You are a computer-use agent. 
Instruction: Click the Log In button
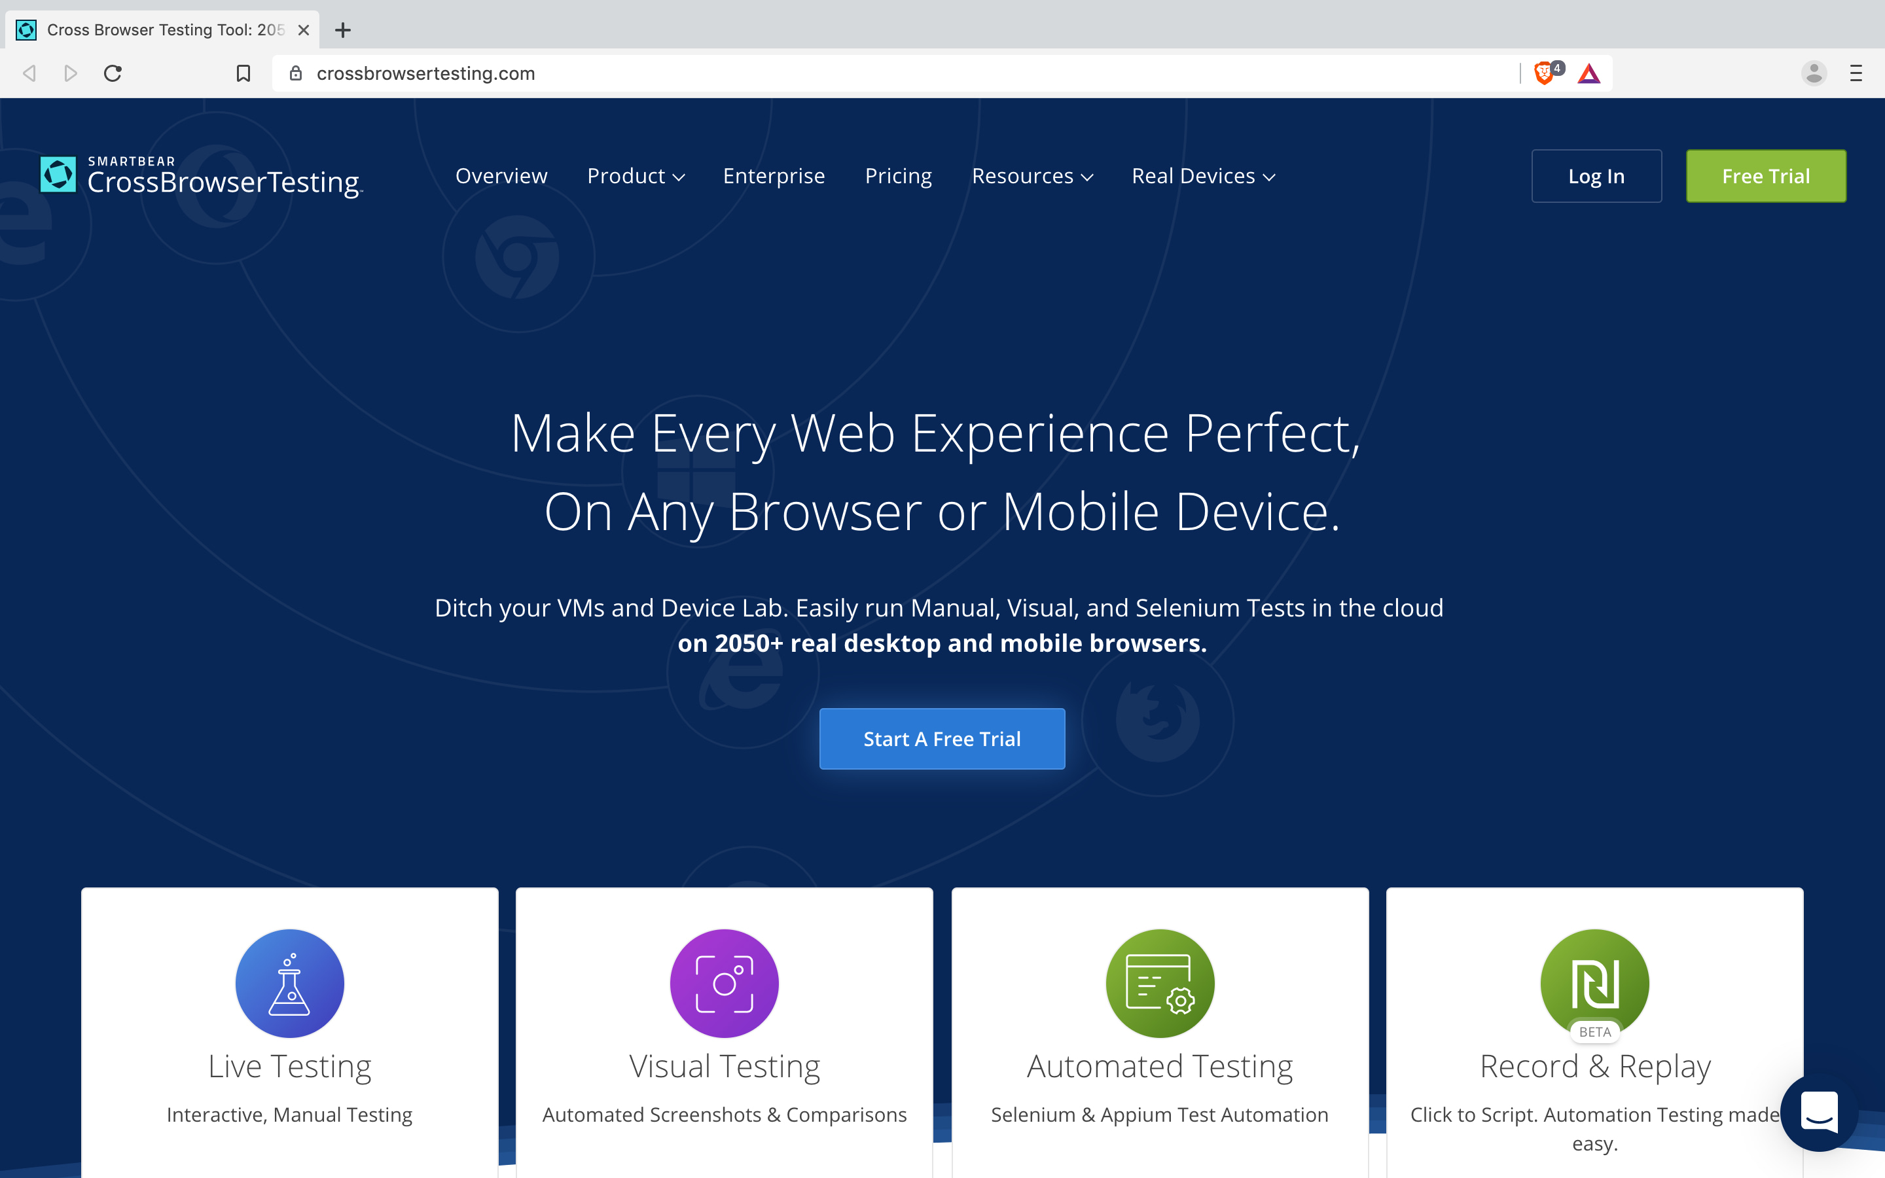[x=1595, y=175]
